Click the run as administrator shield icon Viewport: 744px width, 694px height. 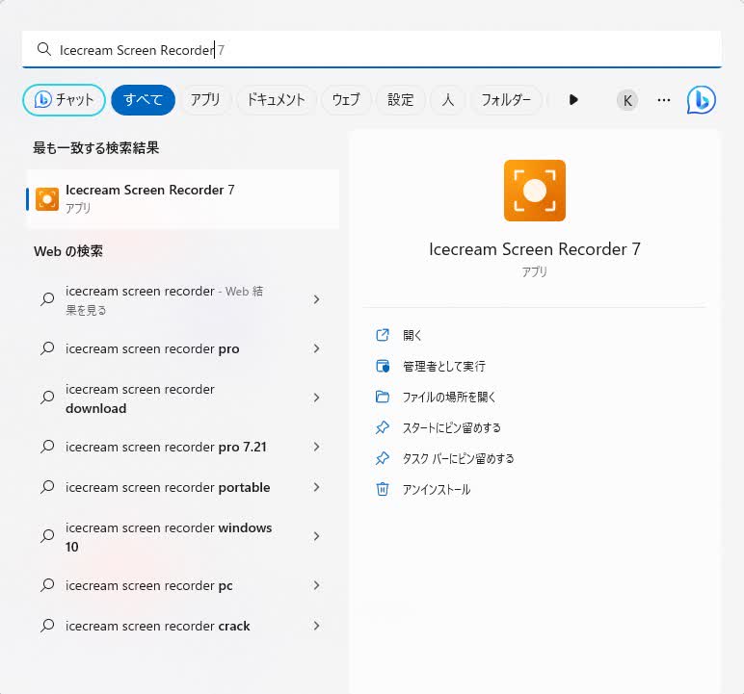[x=383, y=366]
